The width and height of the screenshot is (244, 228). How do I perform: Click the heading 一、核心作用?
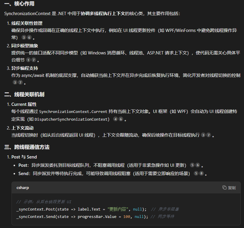click(19, 4)
